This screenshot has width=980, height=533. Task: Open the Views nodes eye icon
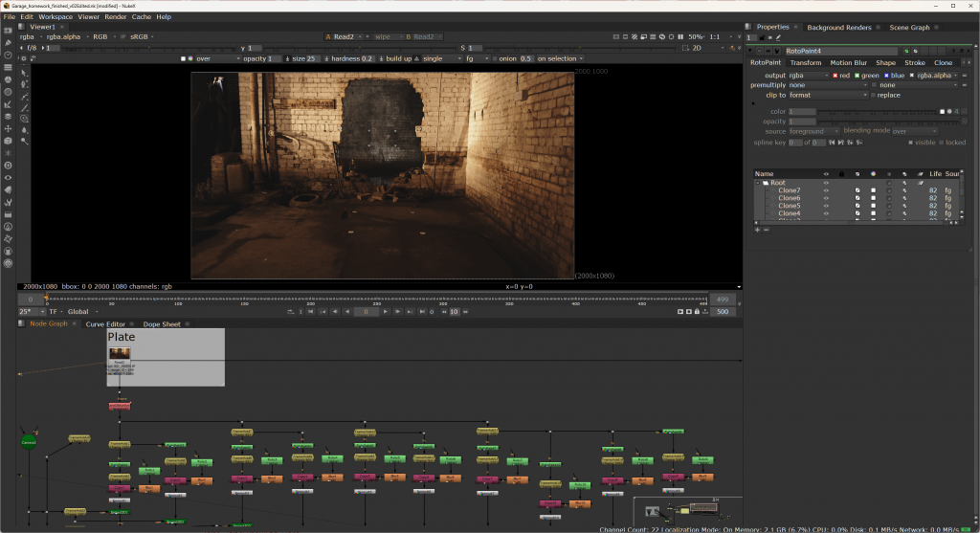pos(8,178)
